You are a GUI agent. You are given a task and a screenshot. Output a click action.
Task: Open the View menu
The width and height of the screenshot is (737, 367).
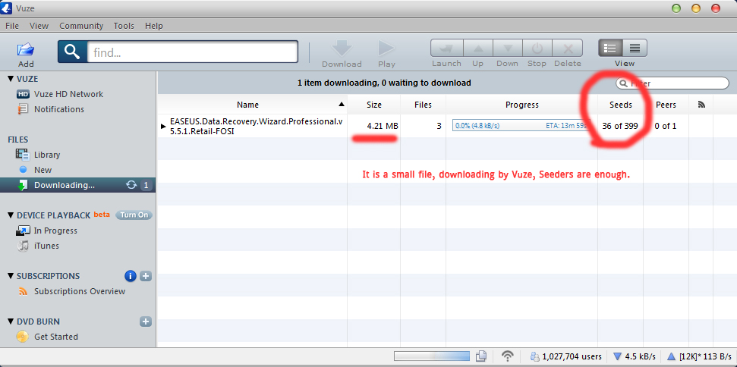click(39, 26)
